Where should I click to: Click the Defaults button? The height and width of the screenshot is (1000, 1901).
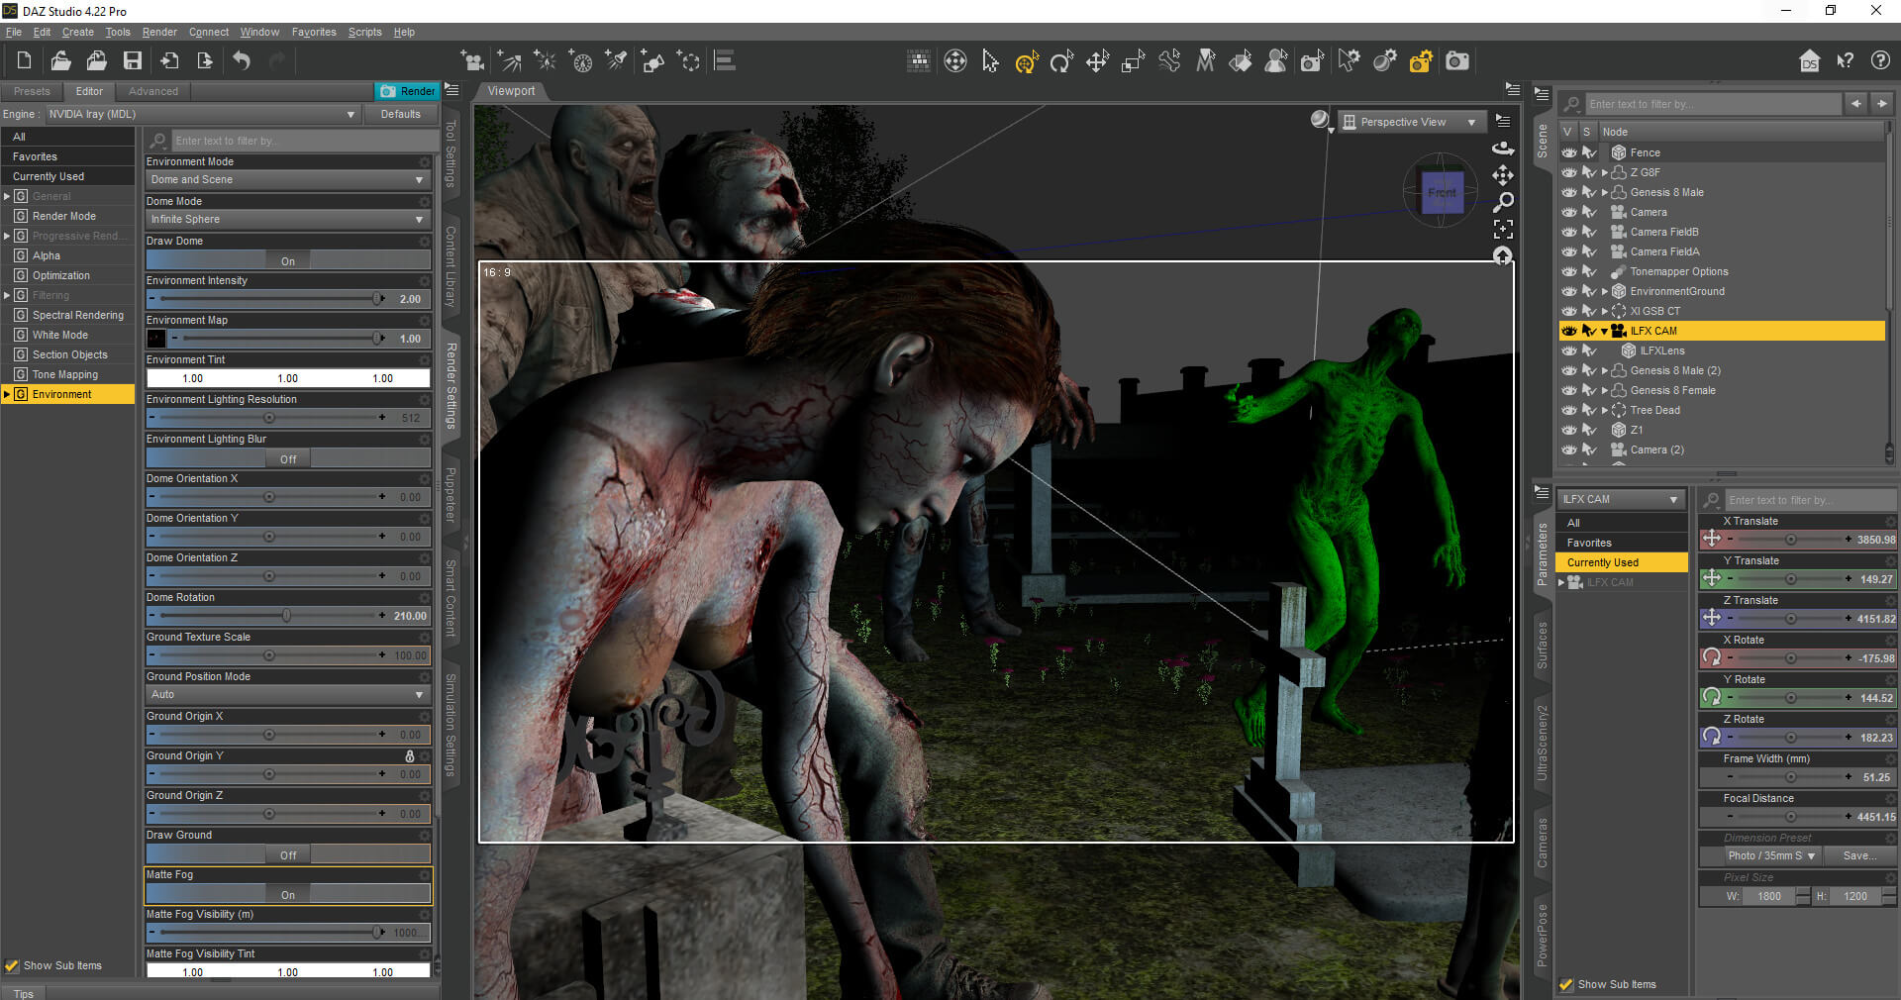pos(401,114)
